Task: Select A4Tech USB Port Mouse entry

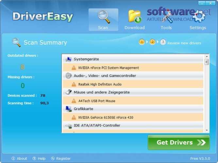Action: pyautogui.click(x=133, y=101)
